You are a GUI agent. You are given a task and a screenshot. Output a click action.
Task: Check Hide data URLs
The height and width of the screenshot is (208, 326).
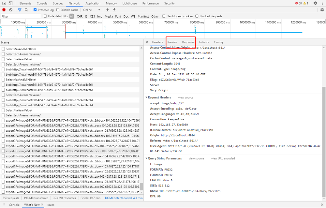pos(45,16)
